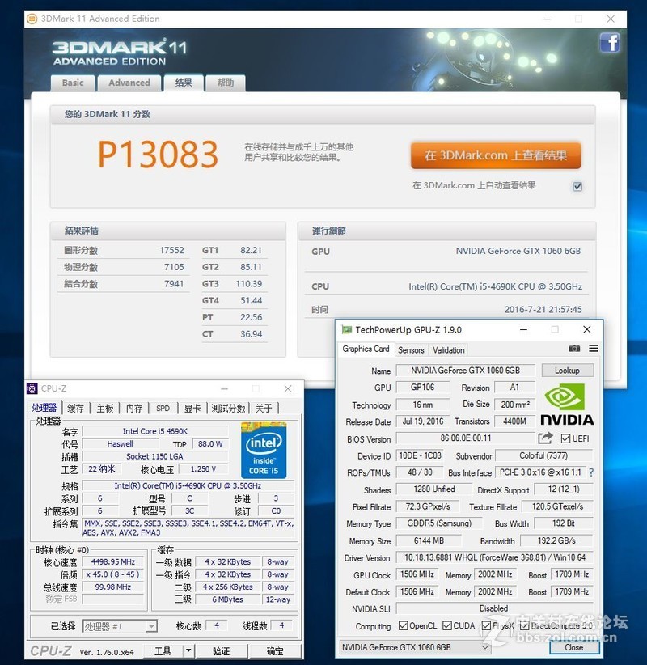Switch to the Sensors tab in GPU-Z
This screenshot has height=665, width=647.
412,349
